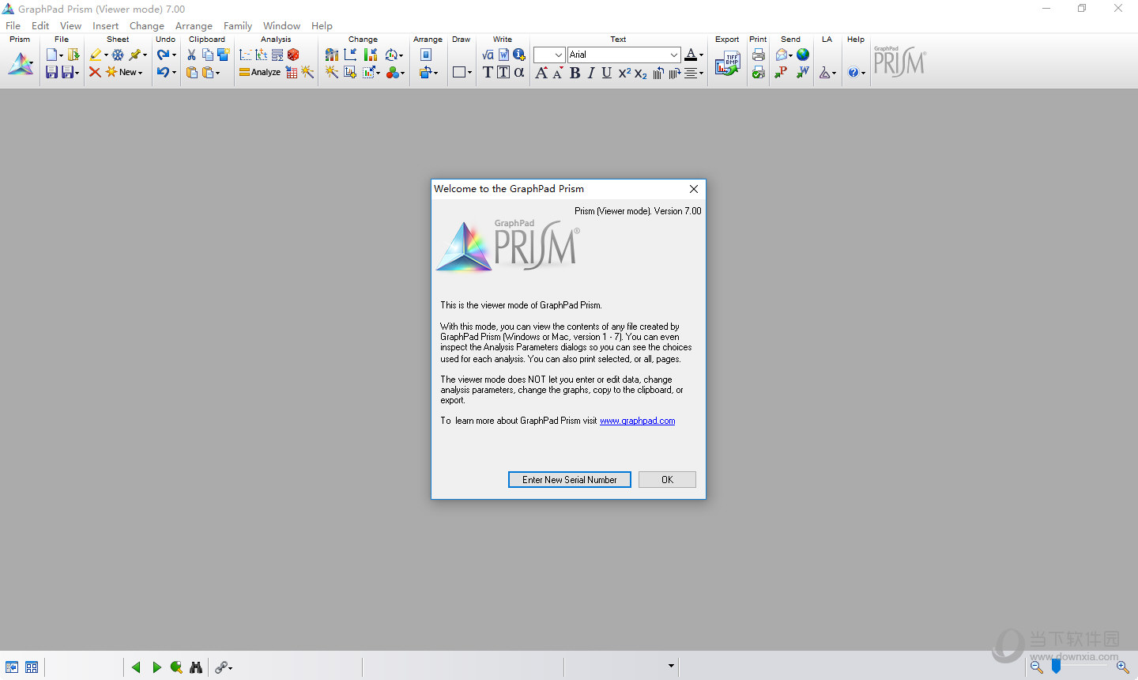The image size is (1138, 680).
Task: Click the Arrange center align icon
Action: [426, 55]
